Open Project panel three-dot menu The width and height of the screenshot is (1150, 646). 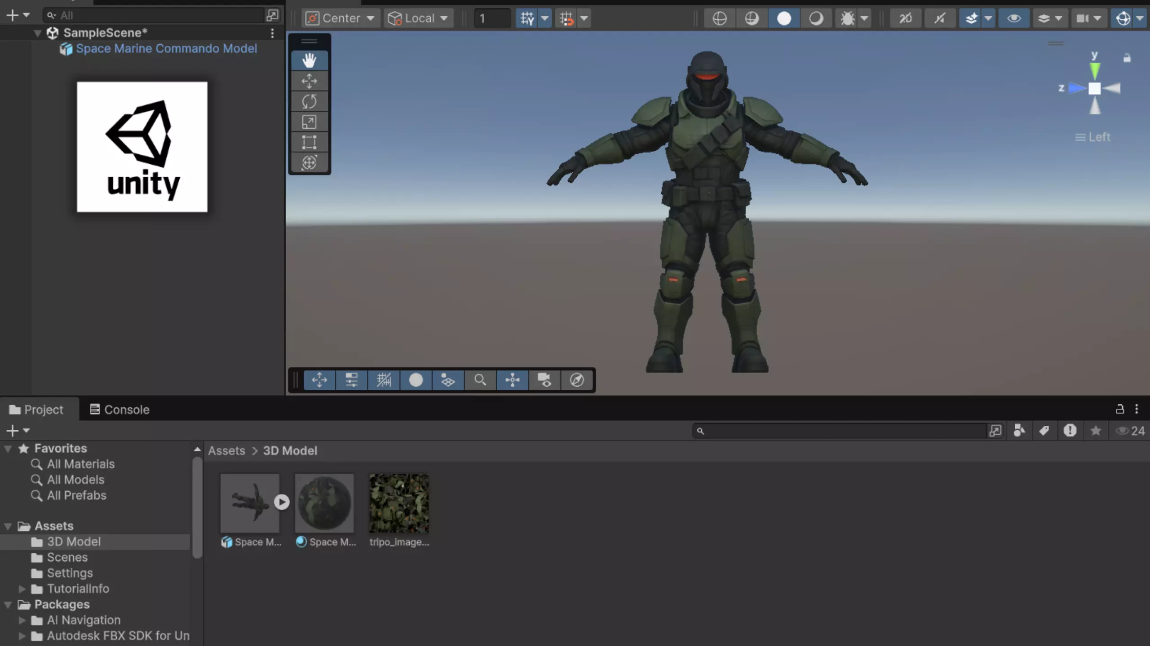pos(1137,409)
